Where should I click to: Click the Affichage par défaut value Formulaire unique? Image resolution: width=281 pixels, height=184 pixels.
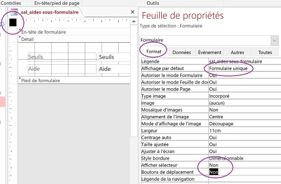pos(245,68)
